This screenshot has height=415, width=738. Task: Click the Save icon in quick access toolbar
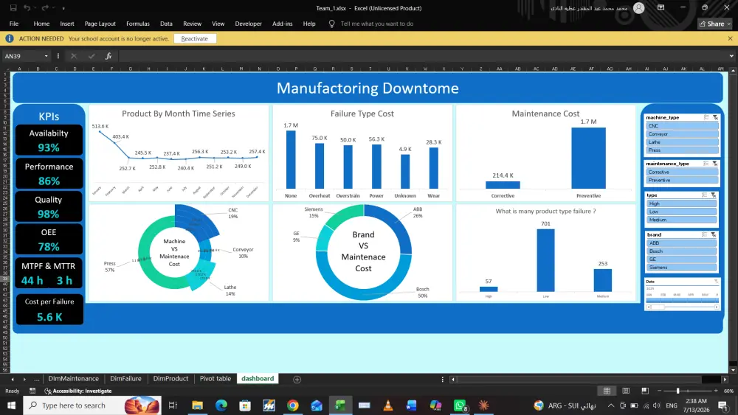pyautogui.click(x=13, y=8)
